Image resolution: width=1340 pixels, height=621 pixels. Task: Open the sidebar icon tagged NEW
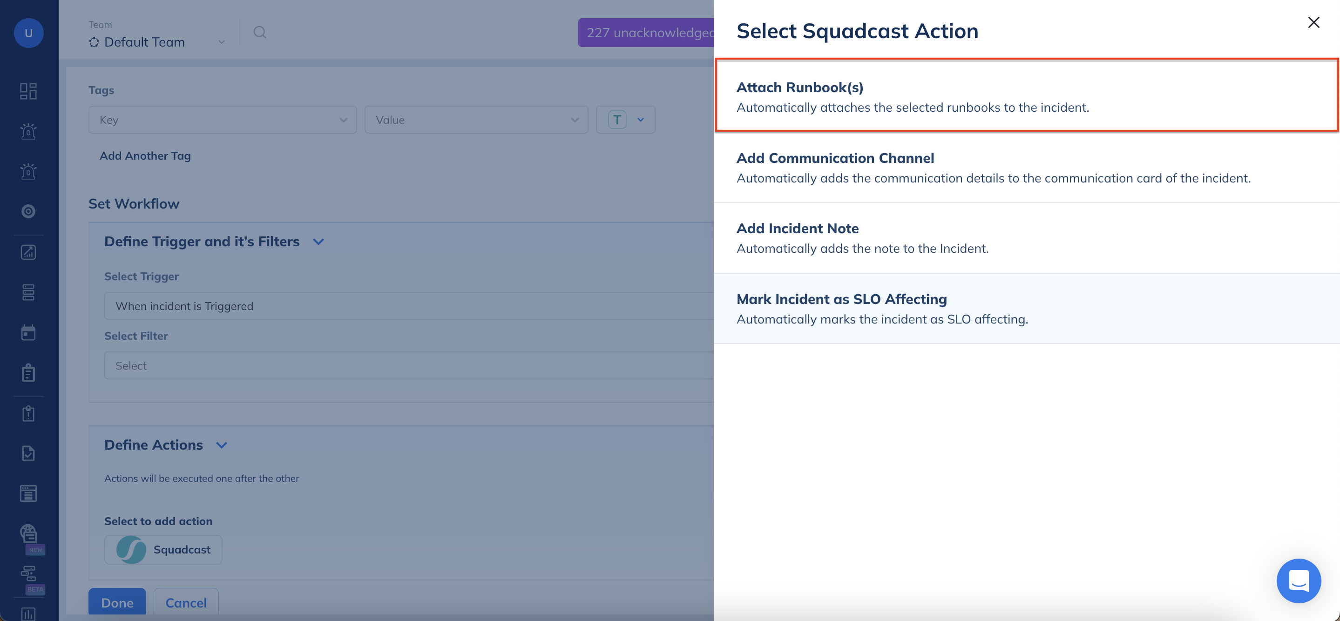(x=28, y=533)
